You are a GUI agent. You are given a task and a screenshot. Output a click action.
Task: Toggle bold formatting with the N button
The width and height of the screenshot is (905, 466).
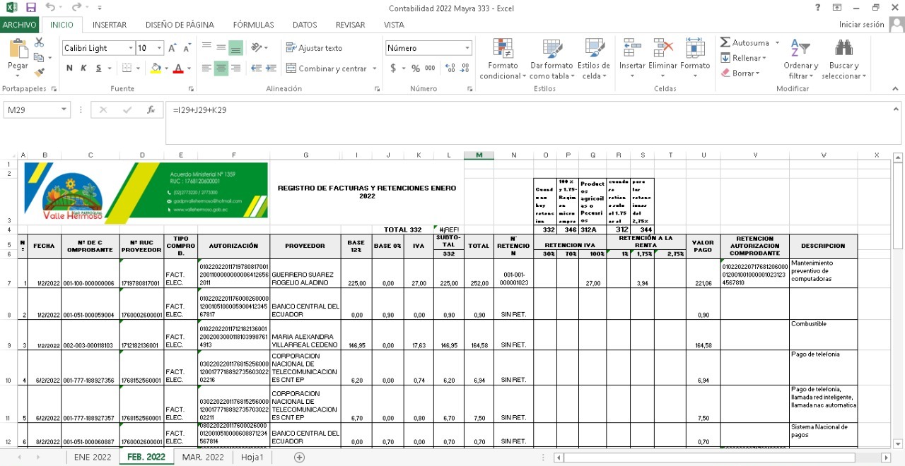coord(69,68)
